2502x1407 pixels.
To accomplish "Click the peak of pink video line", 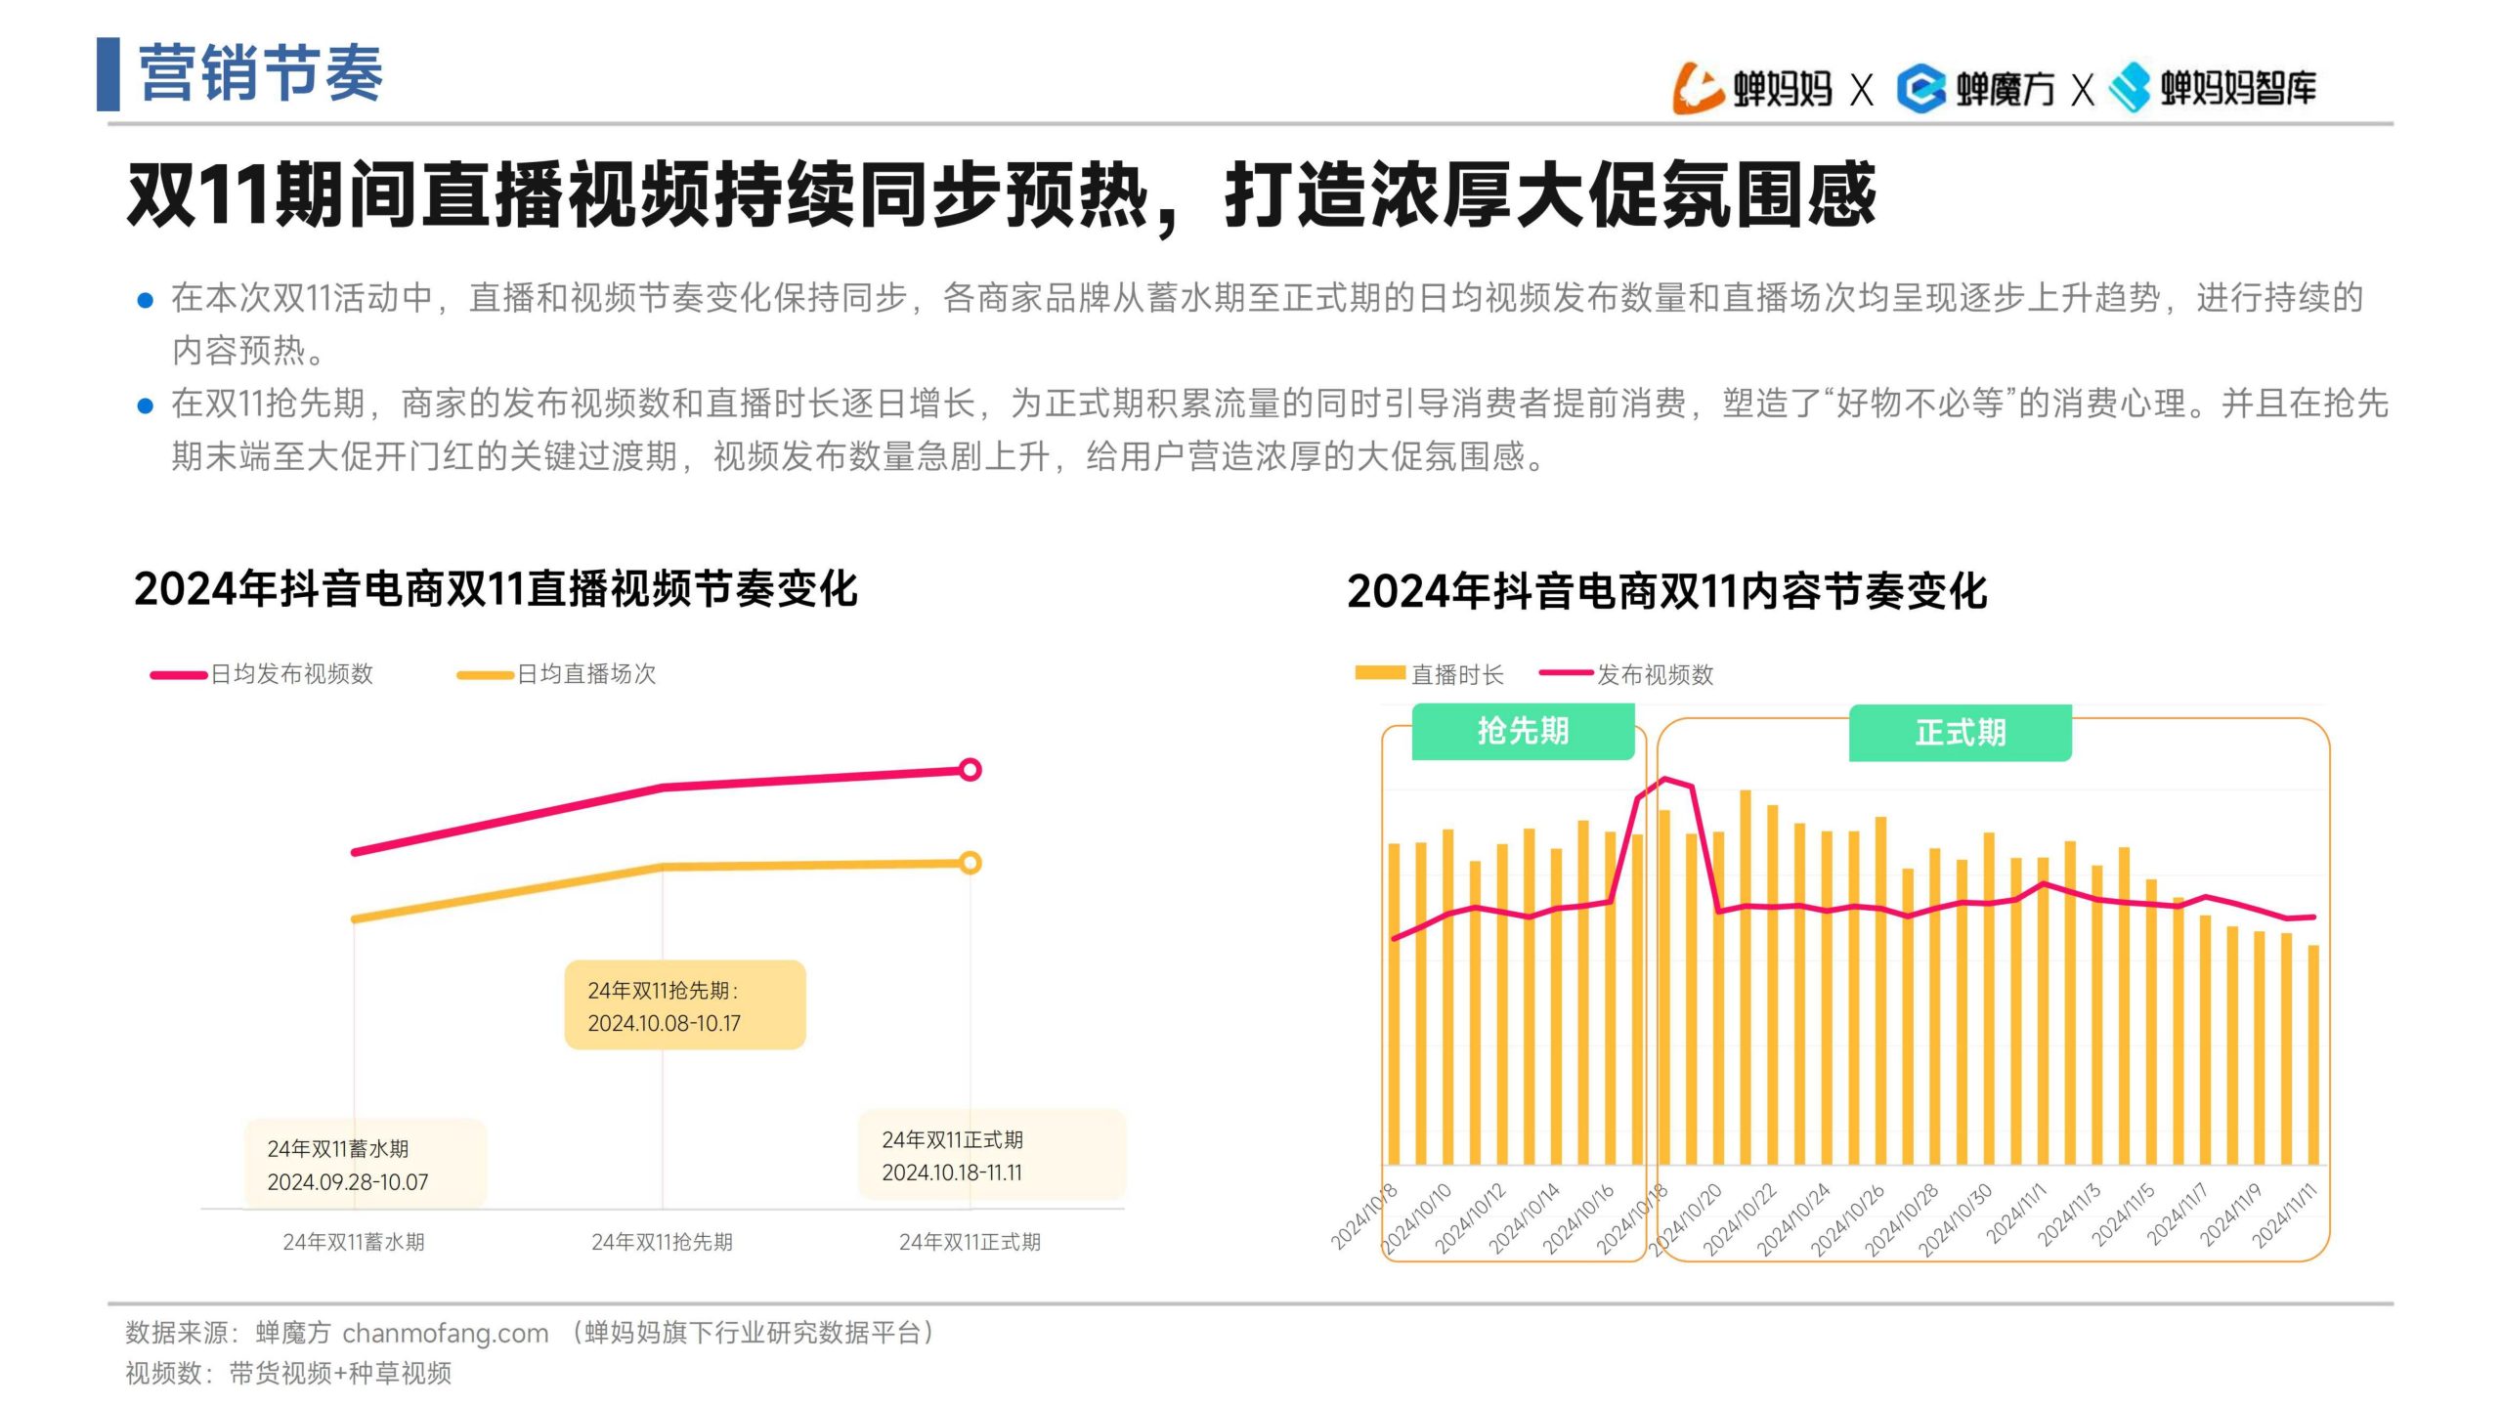I will pyautogui.click(x=1666, y=779).
